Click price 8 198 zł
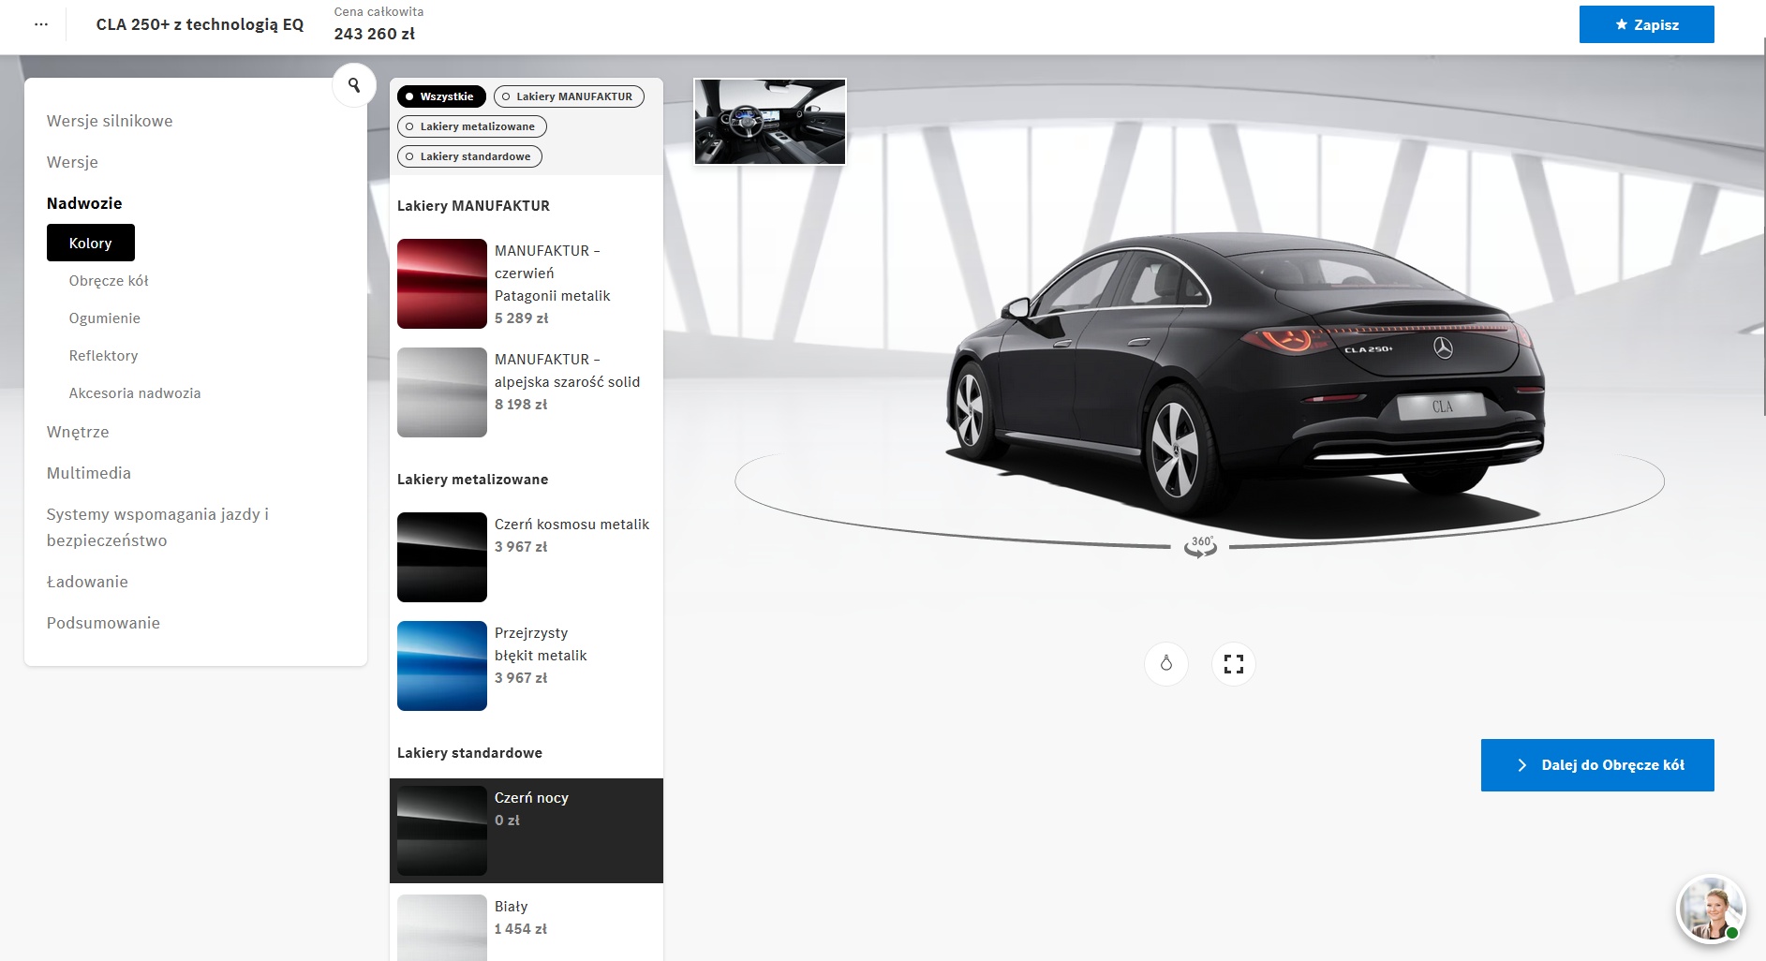This screenshot has width=1766, height=961. (521, 405)
